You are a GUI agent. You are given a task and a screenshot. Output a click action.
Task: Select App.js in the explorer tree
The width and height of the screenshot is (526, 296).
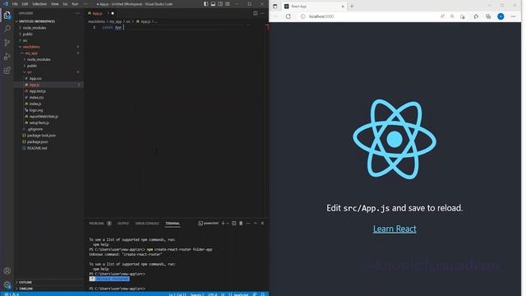point(35,85)
